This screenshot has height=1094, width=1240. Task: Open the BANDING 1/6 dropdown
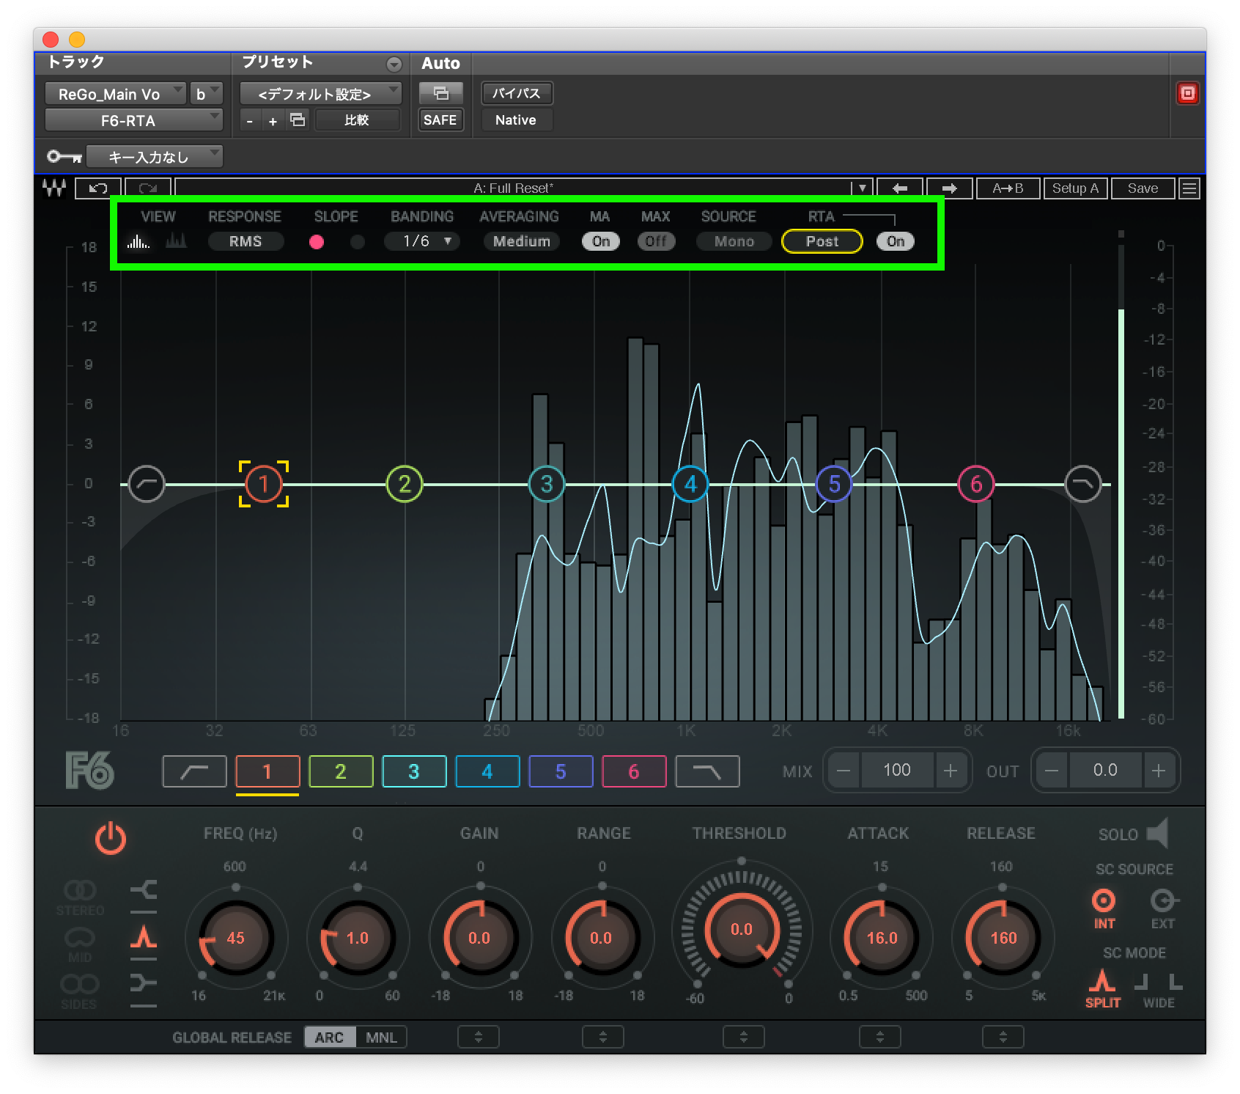pyautogui.click(x=421, y=241)
